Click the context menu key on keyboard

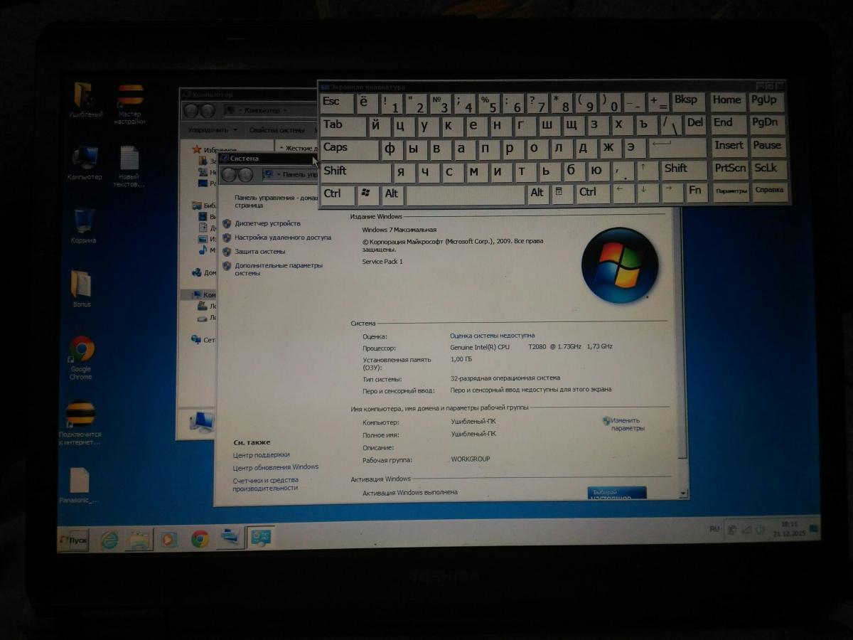click(x=562, y=193)
